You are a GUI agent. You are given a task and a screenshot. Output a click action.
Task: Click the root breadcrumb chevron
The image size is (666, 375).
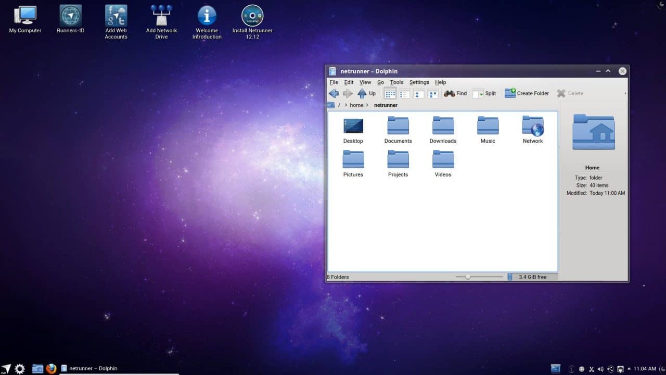coord(346,105)
